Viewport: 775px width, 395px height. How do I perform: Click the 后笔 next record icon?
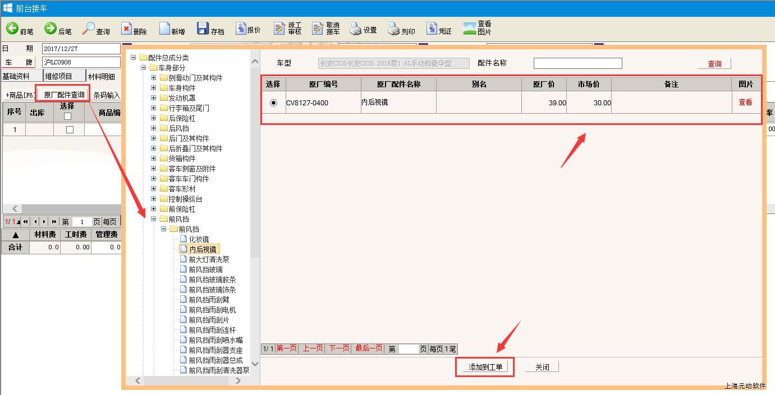tap(51, 29)
